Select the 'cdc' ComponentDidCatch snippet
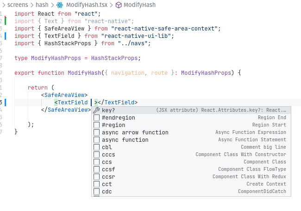This screenshot has width=301, height=211. (x=191, y=192)
